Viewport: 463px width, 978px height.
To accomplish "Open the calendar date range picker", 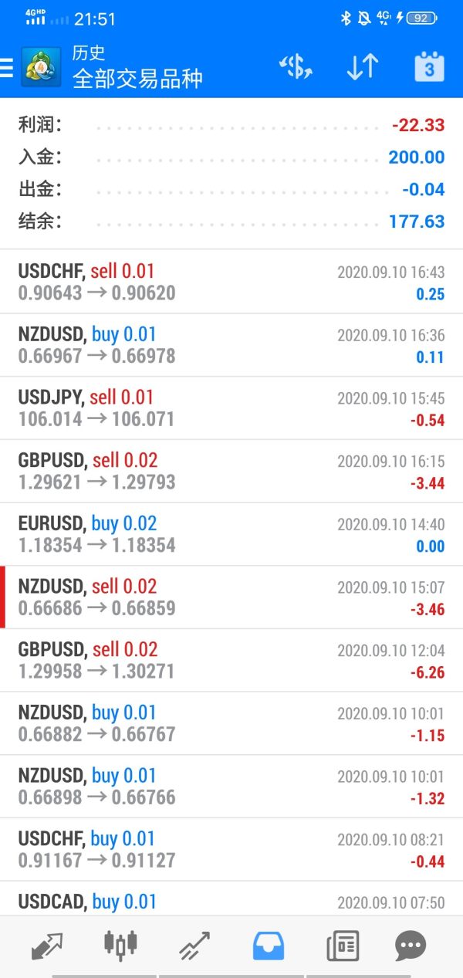I will [x=429, y=67].
